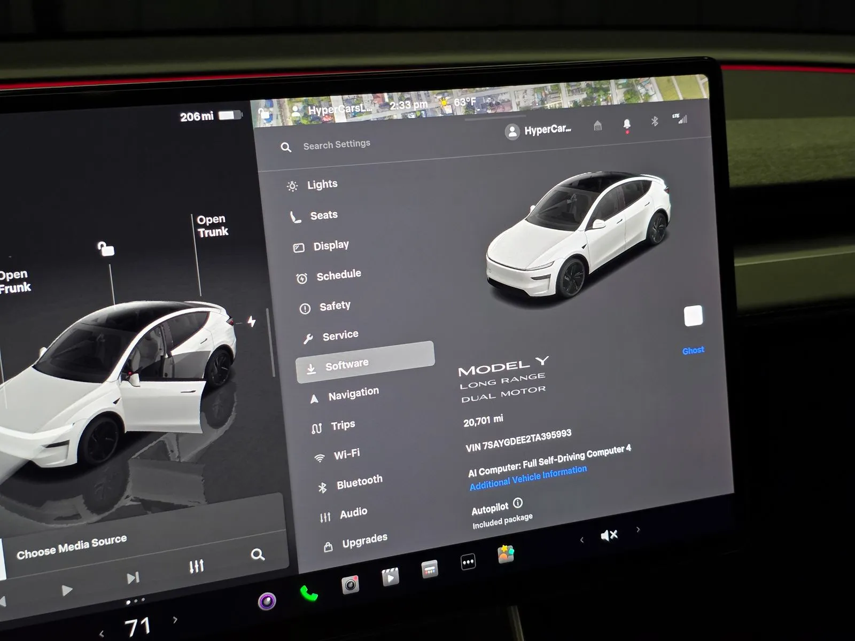Select the Software settings section
This screenshot has height=641, width=855.
point(347,362)
